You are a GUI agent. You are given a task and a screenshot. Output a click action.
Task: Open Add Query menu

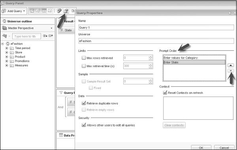click(x=13, y=11)
